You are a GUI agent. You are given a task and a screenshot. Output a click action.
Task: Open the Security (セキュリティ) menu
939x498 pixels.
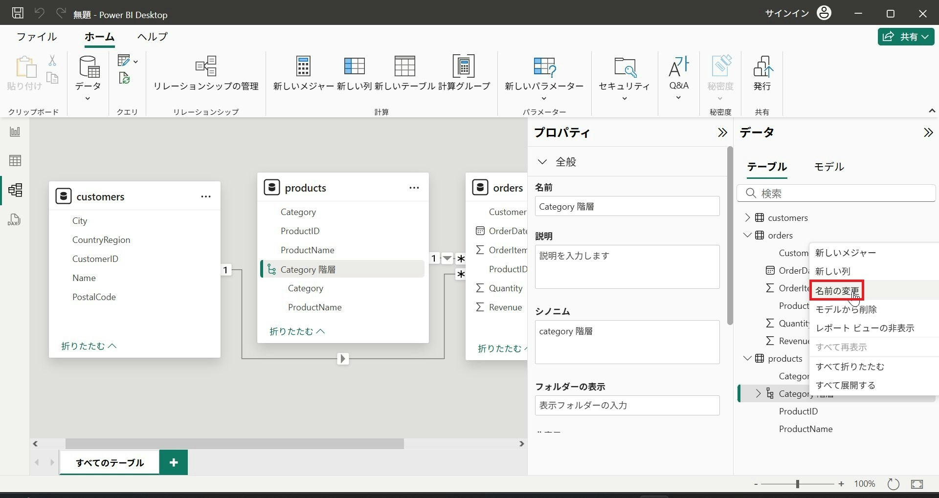click(625, 78)
